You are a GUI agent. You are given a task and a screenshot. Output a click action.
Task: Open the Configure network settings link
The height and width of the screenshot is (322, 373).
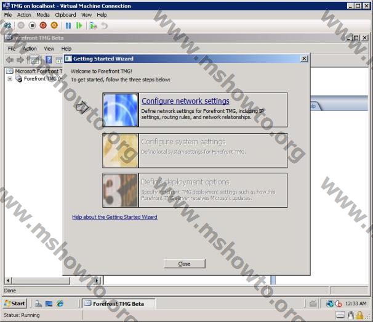coord(185,101)
